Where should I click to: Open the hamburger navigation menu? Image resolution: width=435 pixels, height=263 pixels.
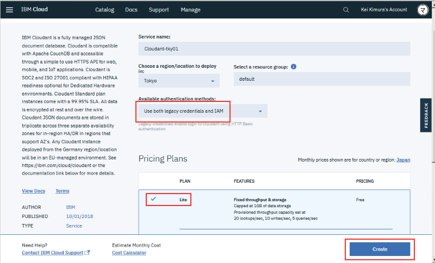coord(9,10)
